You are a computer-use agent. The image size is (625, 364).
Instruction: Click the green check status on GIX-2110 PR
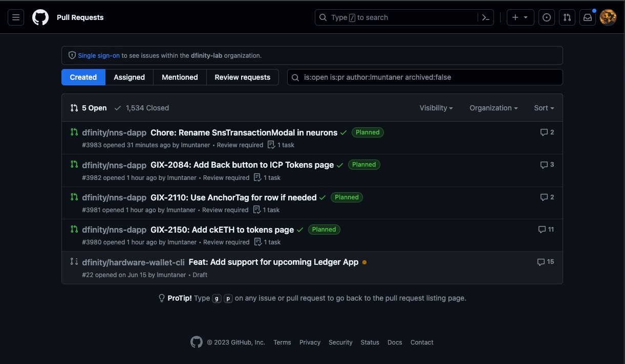click(x=322, y=197)
